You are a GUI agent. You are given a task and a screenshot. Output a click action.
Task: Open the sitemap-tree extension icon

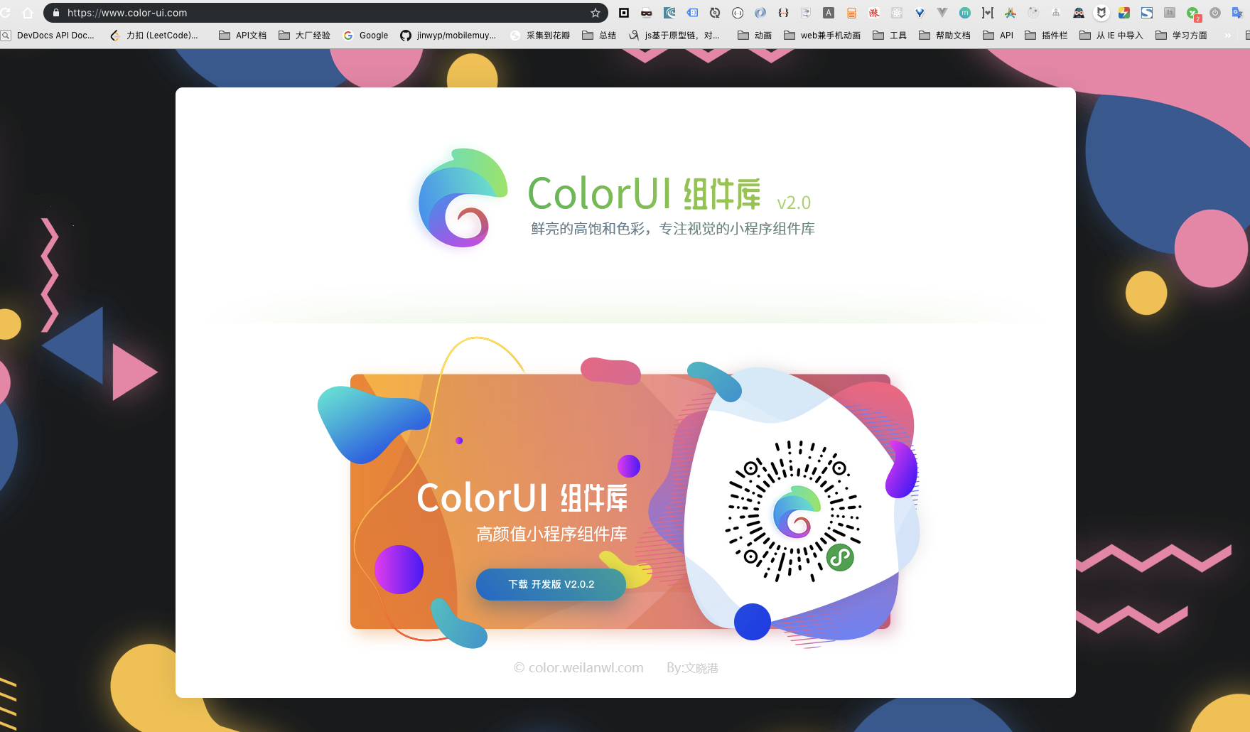pyautogui.click(x=1056, y=13)
